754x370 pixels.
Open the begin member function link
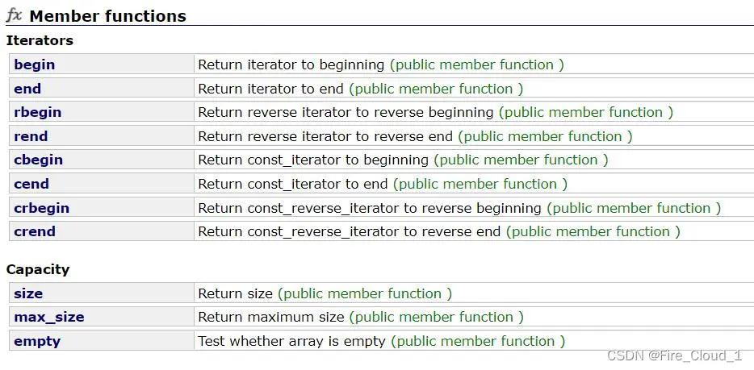pyautogui.click(x=34, y=64)
